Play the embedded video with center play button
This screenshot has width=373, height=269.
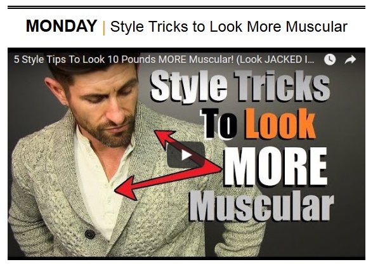186,155
